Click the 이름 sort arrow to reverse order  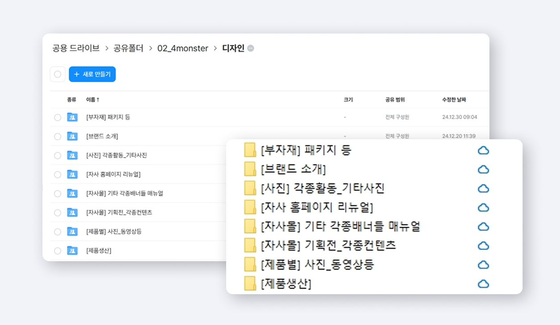[x=97, y=99]
